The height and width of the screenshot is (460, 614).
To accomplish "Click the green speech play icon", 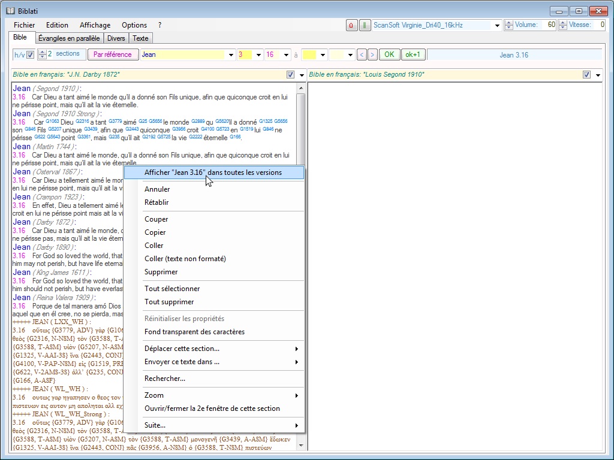I will pos(365,25).
